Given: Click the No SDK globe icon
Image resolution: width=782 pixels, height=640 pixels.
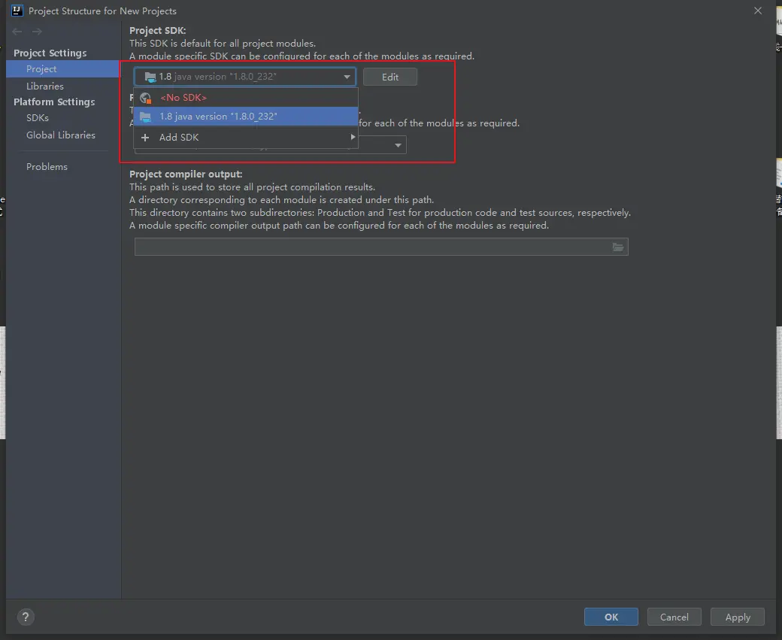Looking at the screenshot, I should 146,98.
